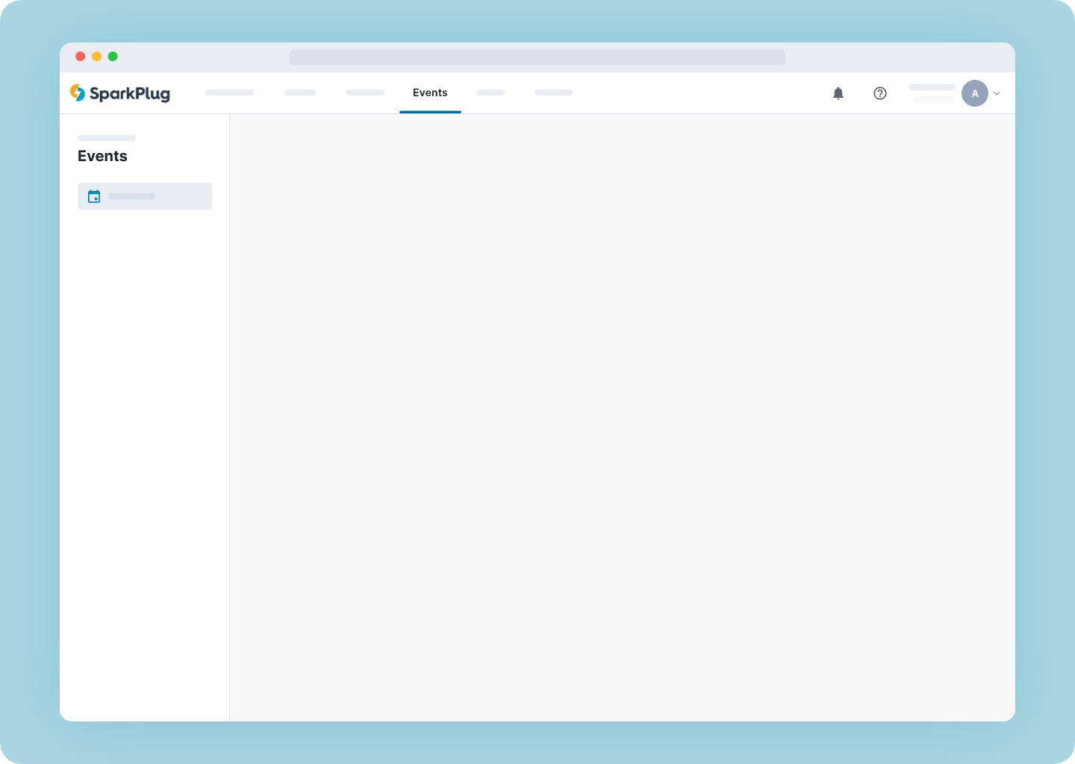The image size is (1075, 764).
Task: Select the Events tab in the top navigation
Action: (x=430, y=93)
